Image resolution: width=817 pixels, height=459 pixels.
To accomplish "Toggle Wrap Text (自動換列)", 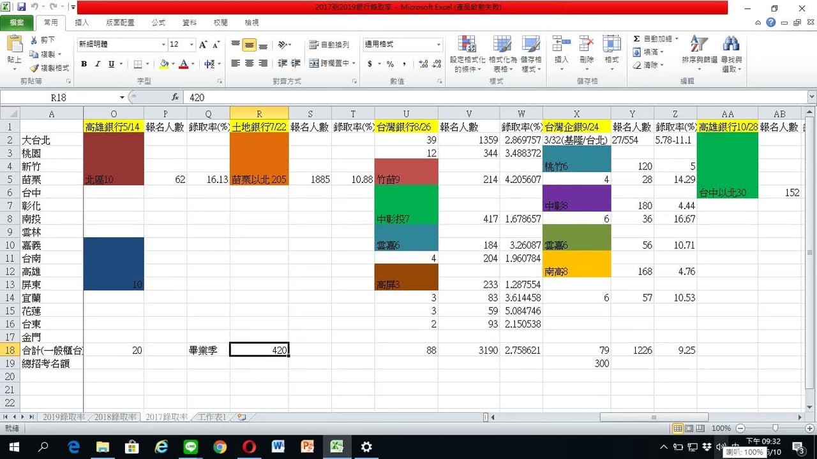I will click(x=329, y=45).
